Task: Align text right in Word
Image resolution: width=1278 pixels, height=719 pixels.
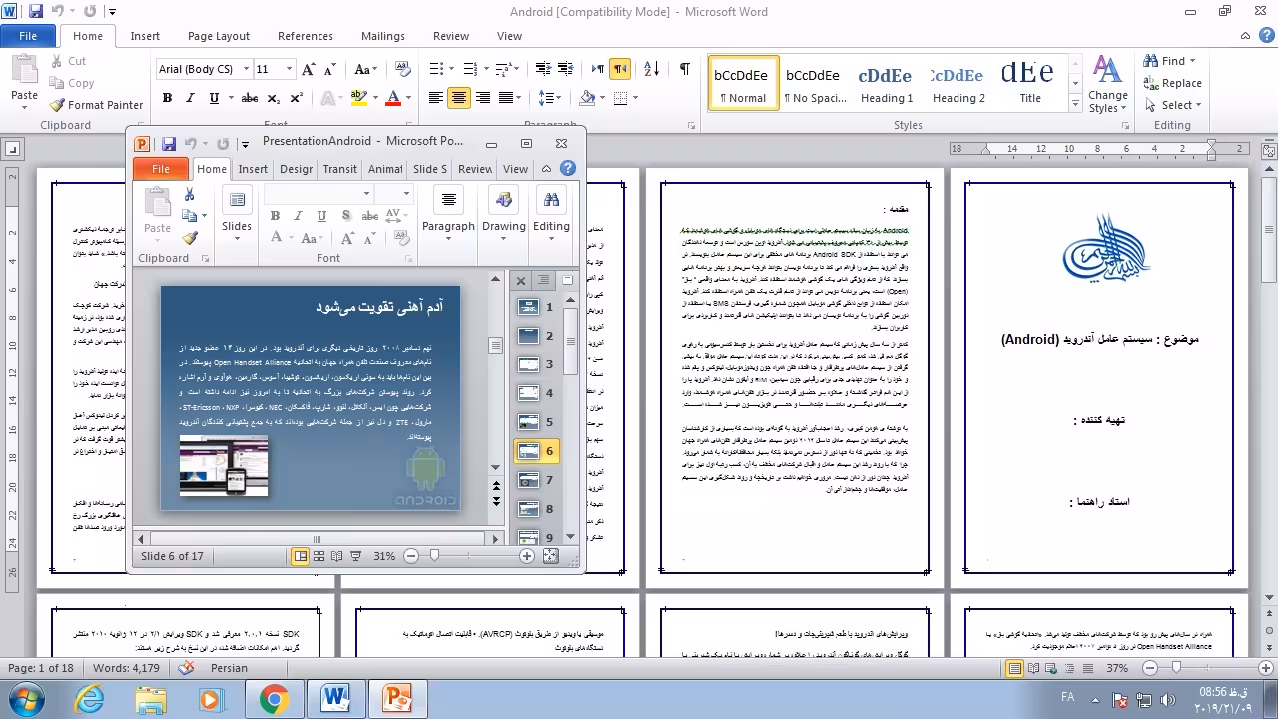Action: [483, 98]
